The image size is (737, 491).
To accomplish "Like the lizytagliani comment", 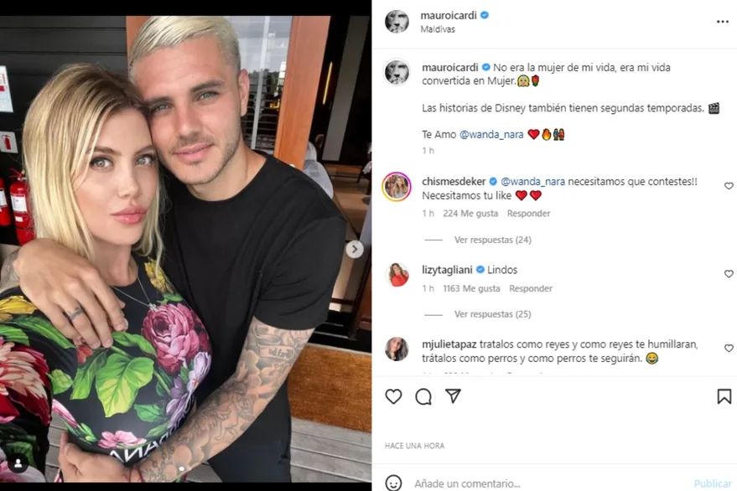I will coord(729,274).
